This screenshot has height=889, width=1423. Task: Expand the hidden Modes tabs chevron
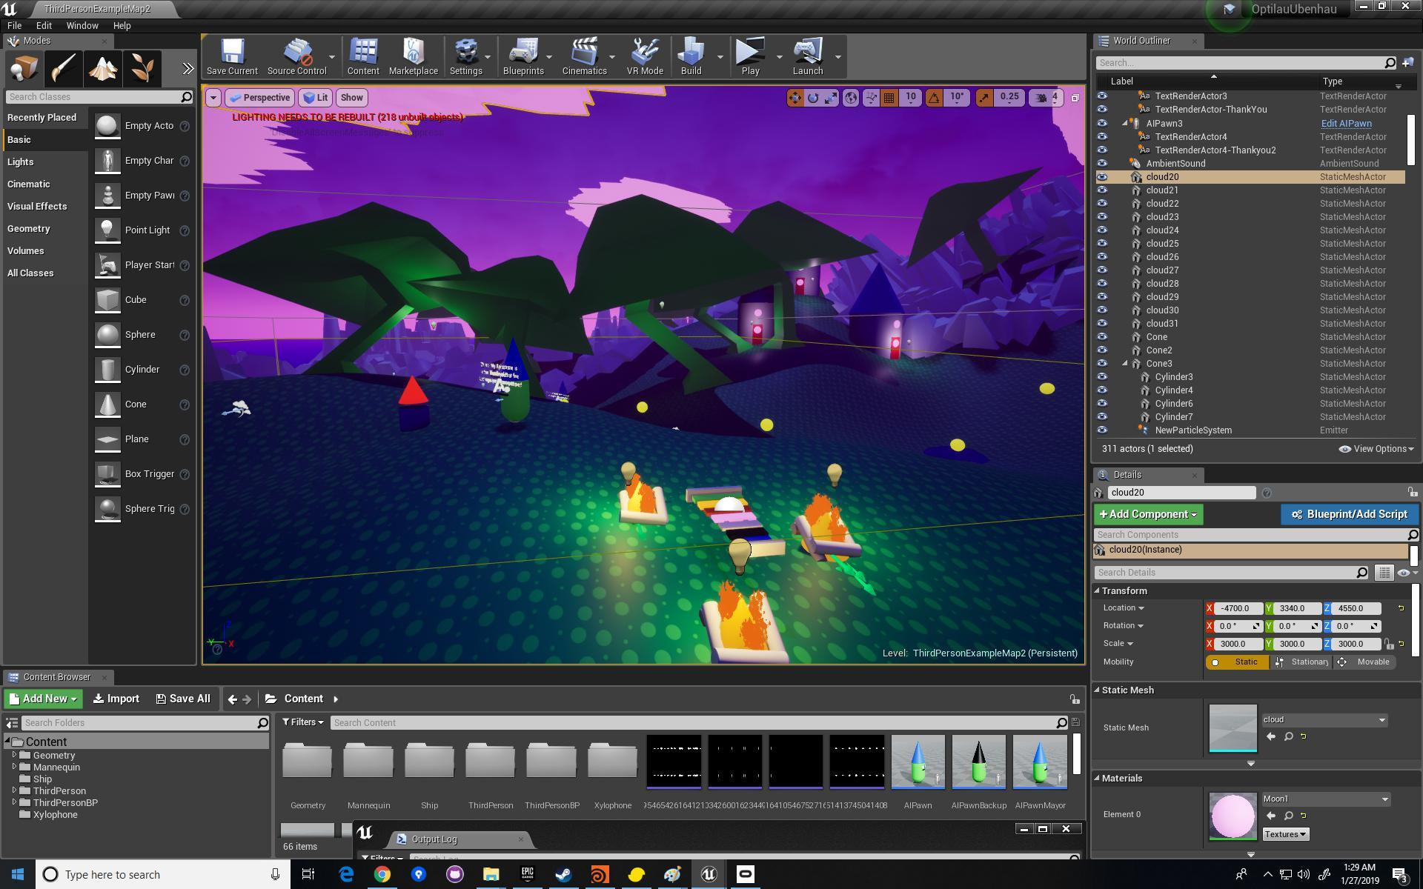point(188,69)
